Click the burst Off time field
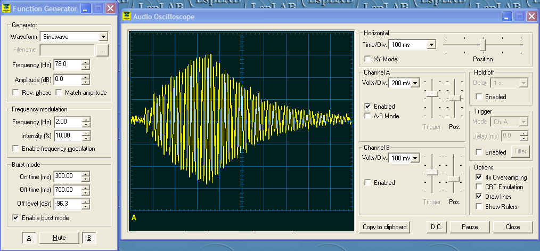540x251 pixels. tap(68, 190)
